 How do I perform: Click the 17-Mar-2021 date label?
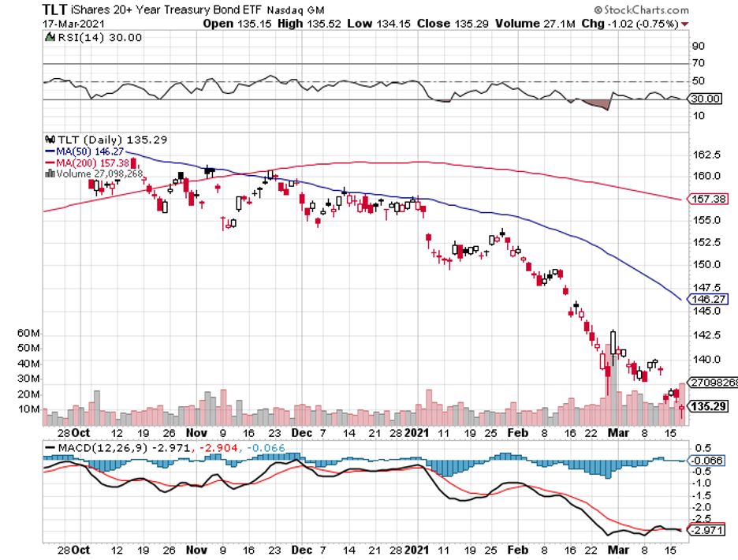click(x=74, y=24)
